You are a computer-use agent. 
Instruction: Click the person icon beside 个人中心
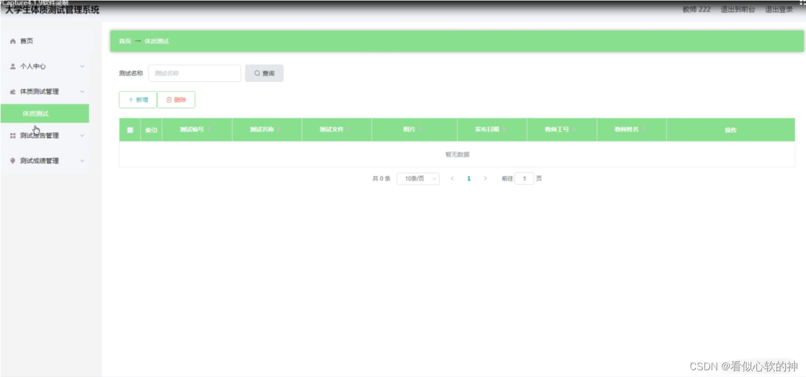tap(13, 67)
